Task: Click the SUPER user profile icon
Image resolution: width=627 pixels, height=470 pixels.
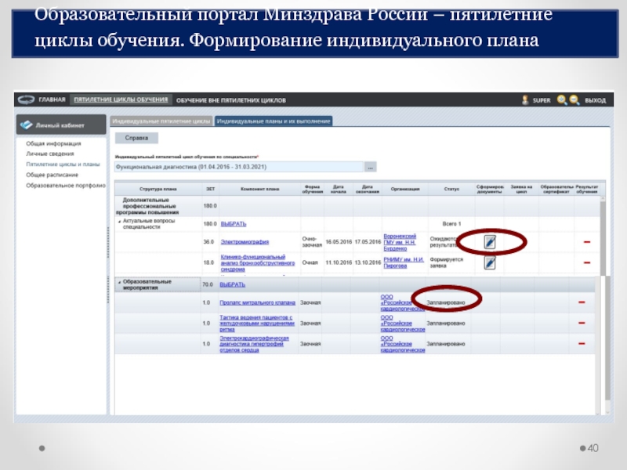Action: 527,100
